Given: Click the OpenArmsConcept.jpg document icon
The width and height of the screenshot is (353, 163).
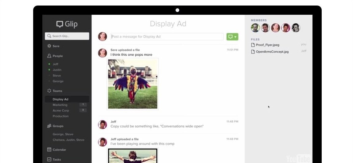Looking at the screenshot, I should (253, 52).
